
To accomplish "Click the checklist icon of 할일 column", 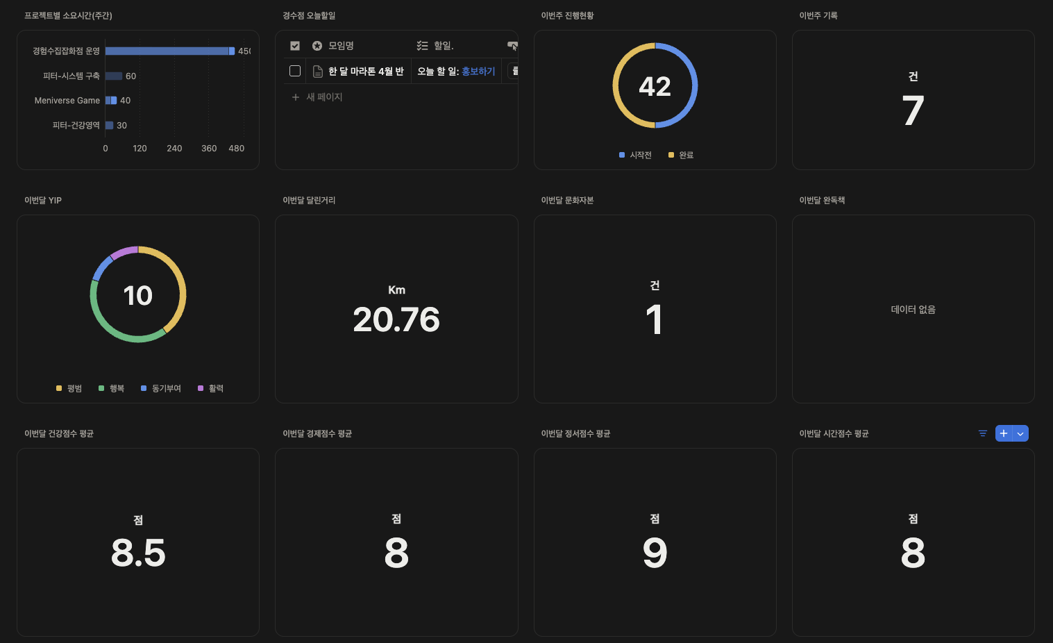I will [x=422, y=46].
